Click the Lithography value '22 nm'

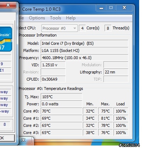point(116,72)
